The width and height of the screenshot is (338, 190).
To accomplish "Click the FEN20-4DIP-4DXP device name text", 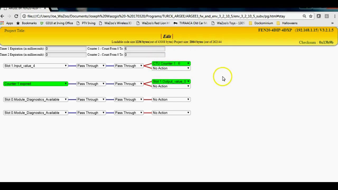I will (275, 30).
